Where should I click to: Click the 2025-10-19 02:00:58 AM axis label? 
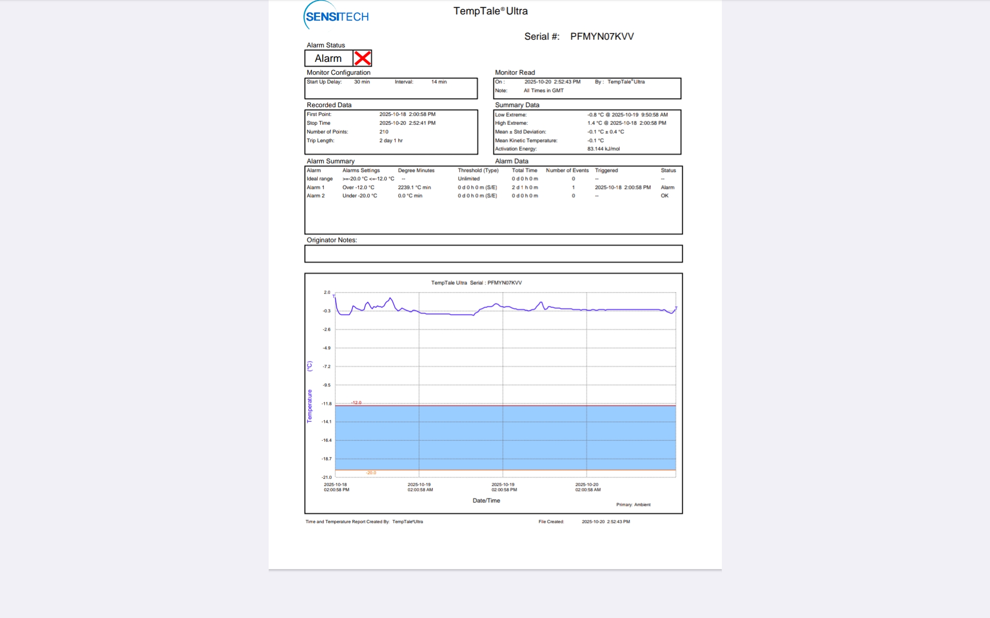click(420, 487)
